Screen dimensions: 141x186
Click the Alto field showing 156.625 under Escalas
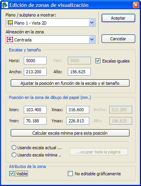point(79,72)
